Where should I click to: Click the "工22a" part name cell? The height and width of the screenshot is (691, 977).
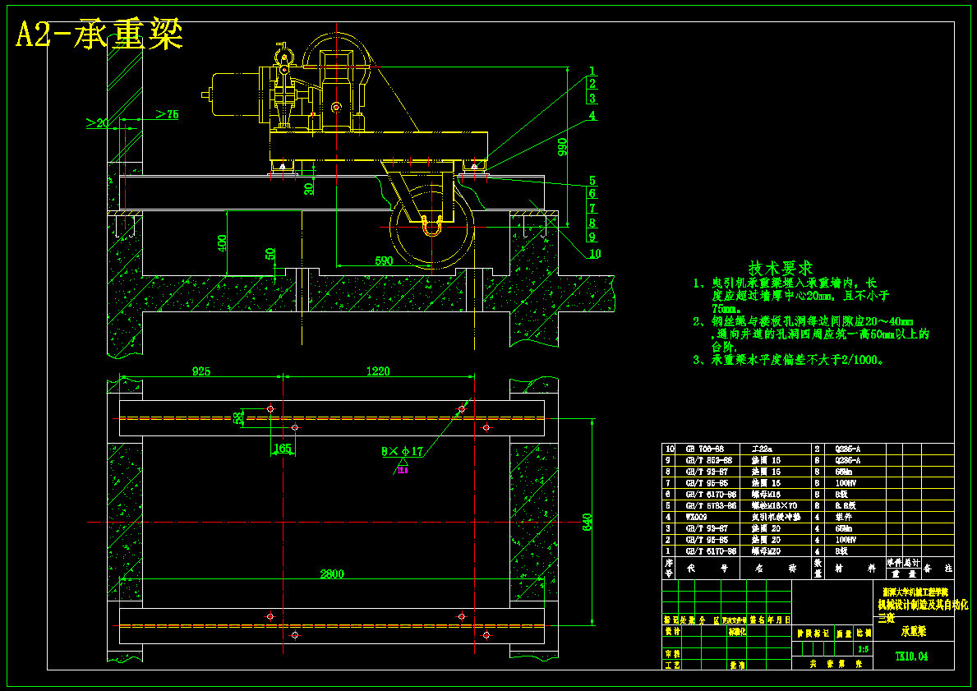pos(762,449)
